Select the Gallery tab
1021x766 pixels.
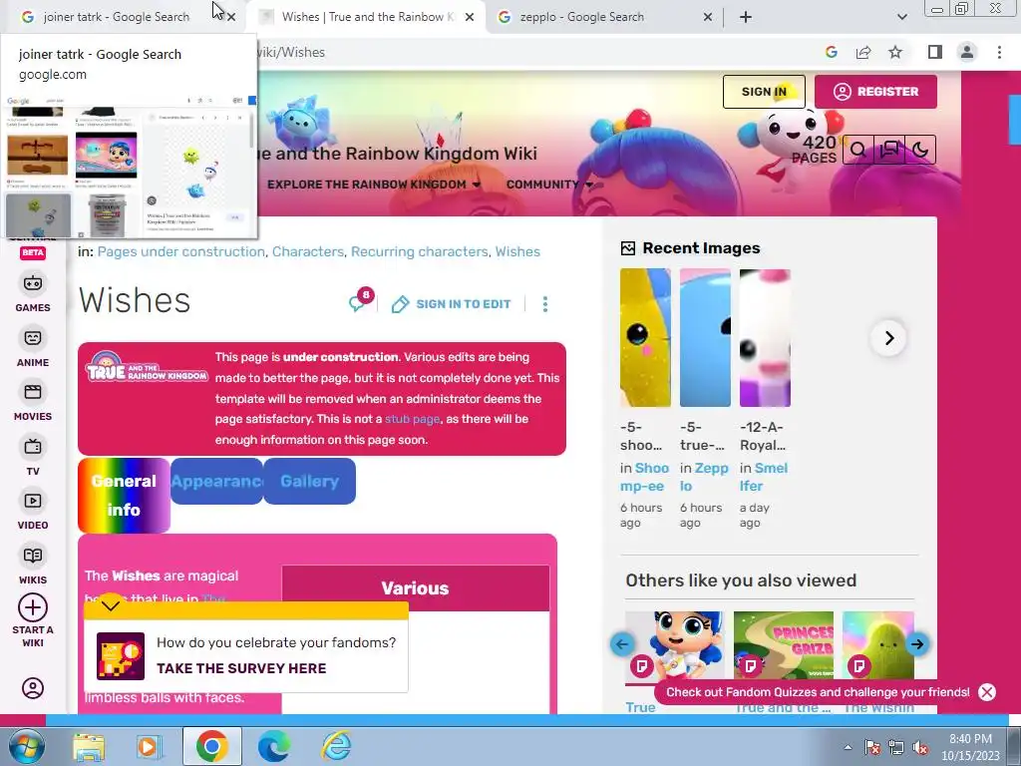click(309, 482)
